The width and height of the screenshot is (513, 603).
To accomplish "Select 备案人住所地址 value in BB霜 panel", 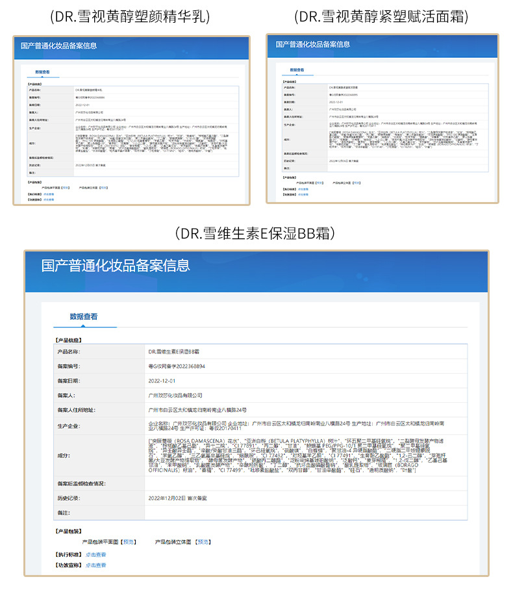I will point(197,410).
